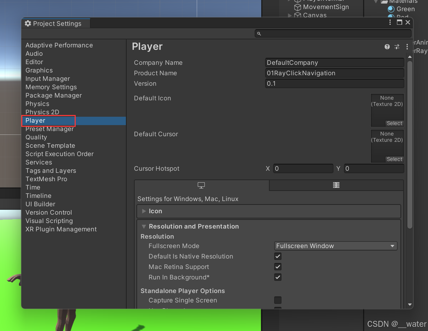The width and height of the screenshot is (428, 331).
Task: Open Script Execution Order settings
Action: (60, 154)
